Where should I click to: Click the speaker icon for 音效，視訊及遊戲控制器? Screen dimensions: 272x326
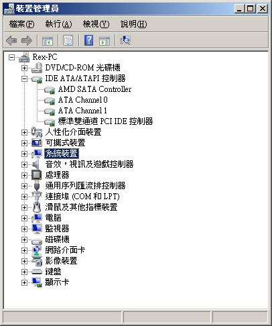click(36, 164)
